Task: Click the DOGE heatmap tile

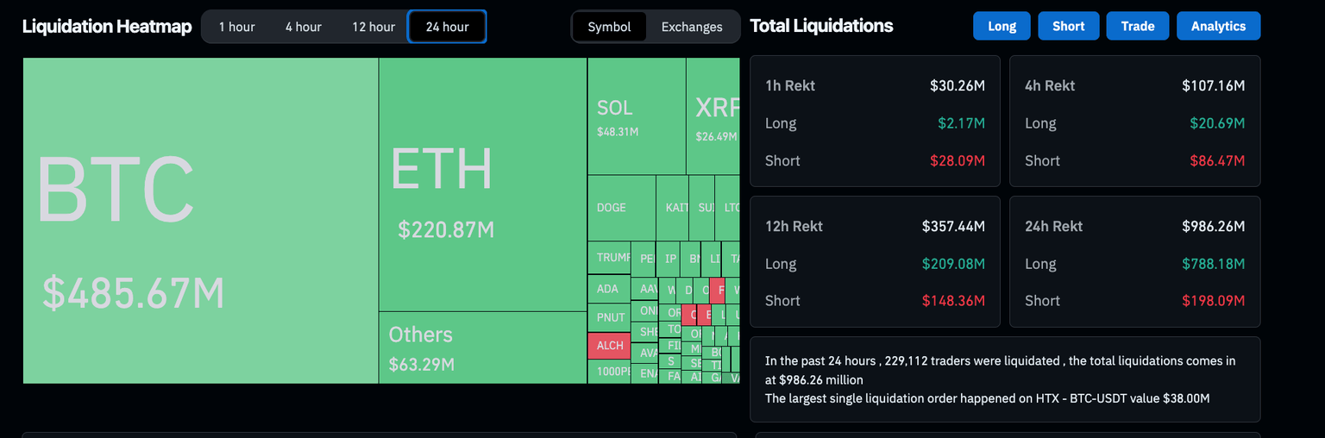Action: 621,208
